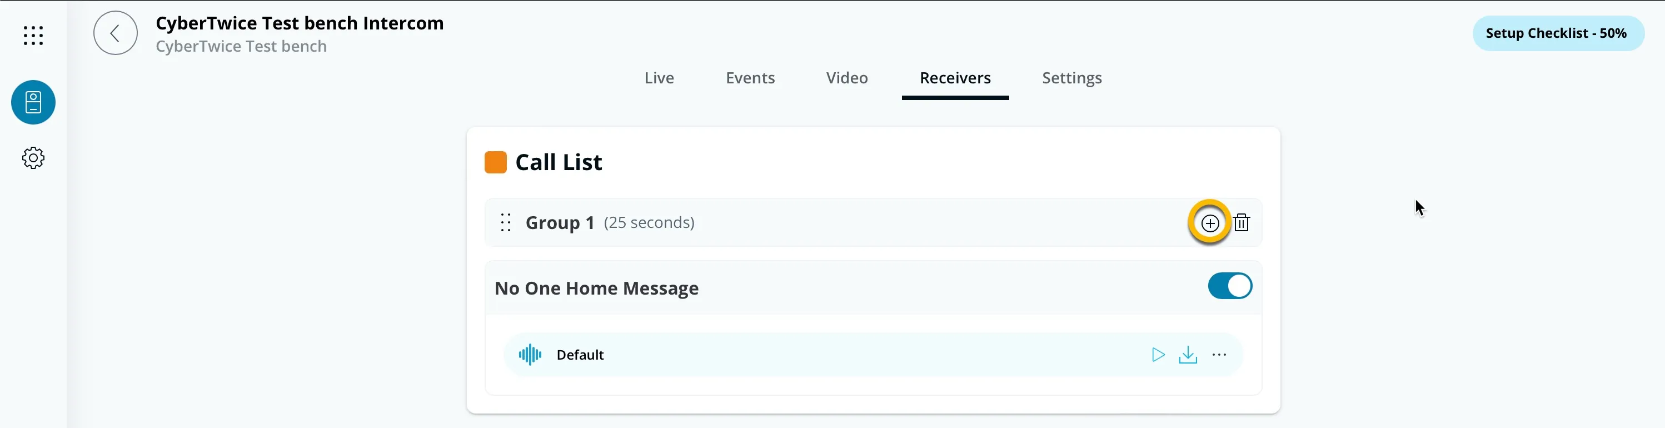The width and height of the screenshot is (1665, 428).
Task: Open the Setup Checklist - 50% button
Action: coord(1558,33)
